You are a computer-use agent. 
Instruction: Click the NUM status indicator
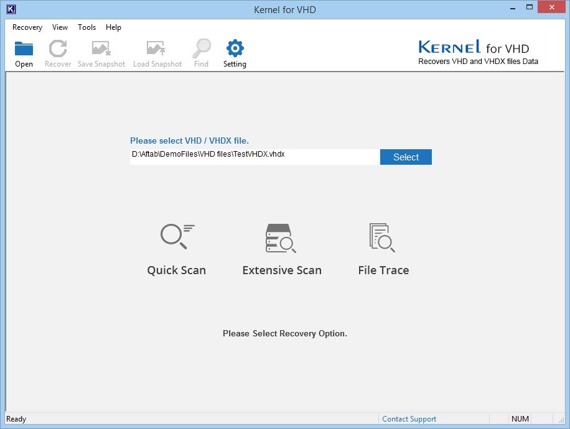(520, 419)
